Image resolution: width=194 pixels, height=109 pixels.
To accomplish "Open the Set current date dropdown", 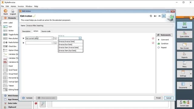I will (52, 38).
